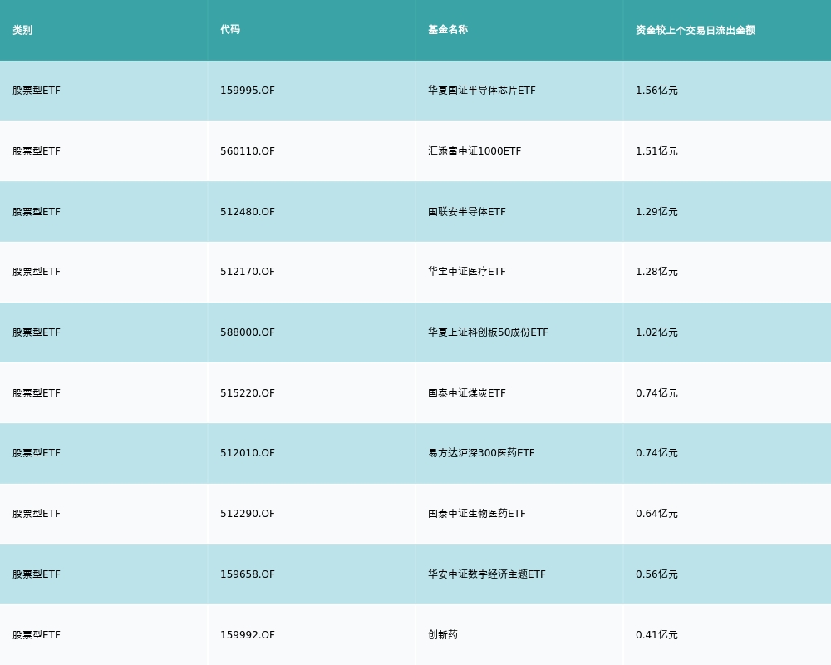
Task: Select 股票型ETF in the 515220.OF row
Action: click(37, 393)
